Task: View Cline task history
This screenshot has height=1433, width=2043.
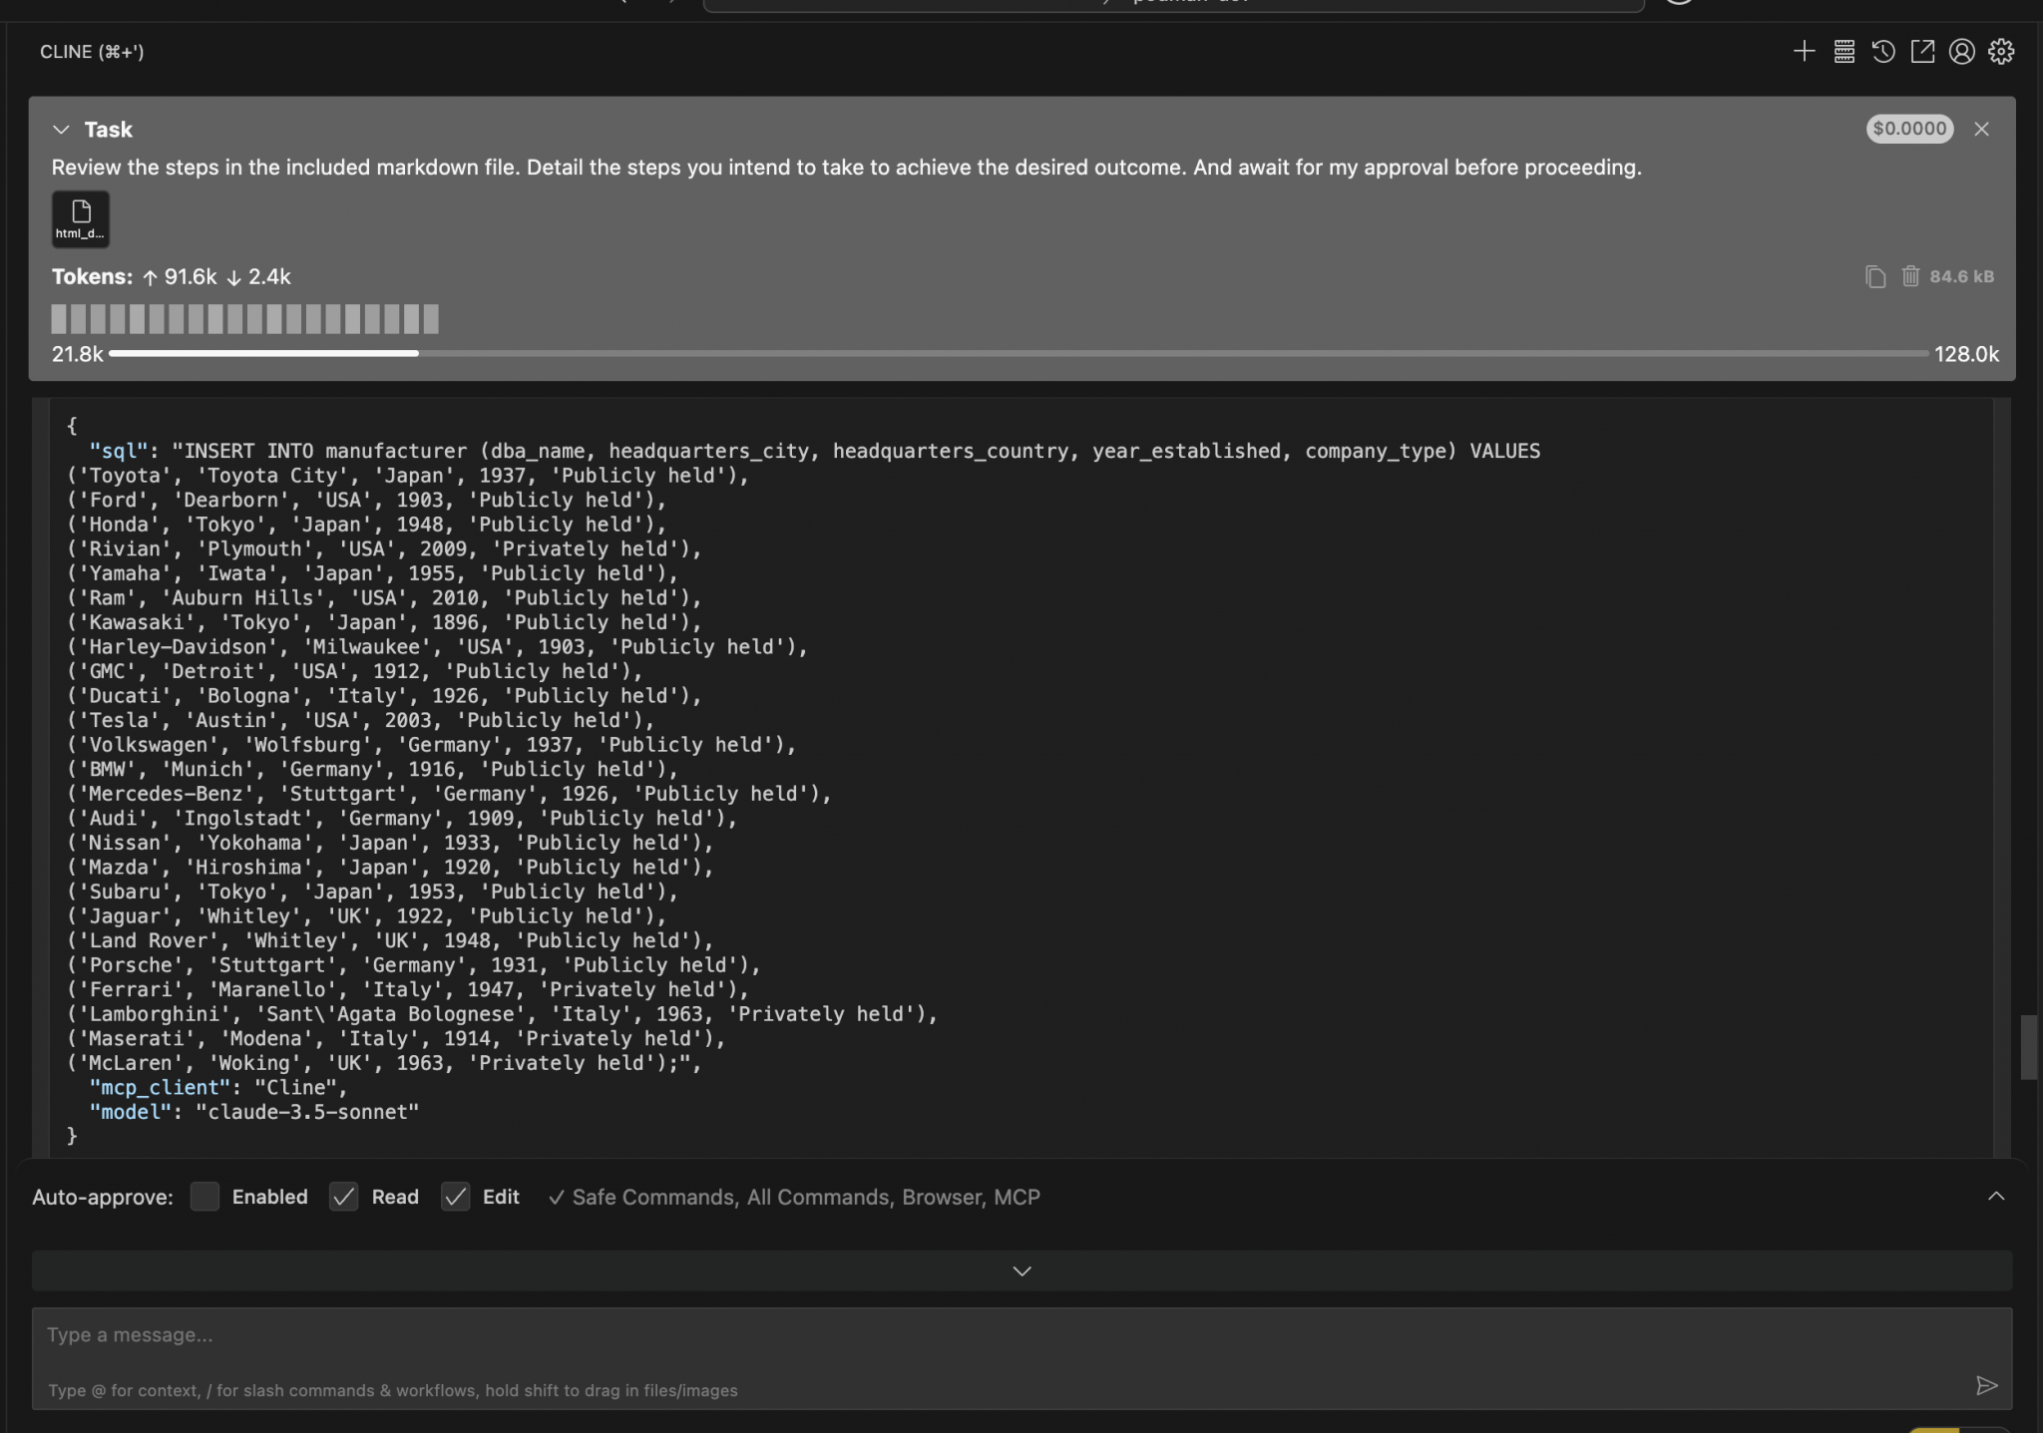Action: (1883, 51)
